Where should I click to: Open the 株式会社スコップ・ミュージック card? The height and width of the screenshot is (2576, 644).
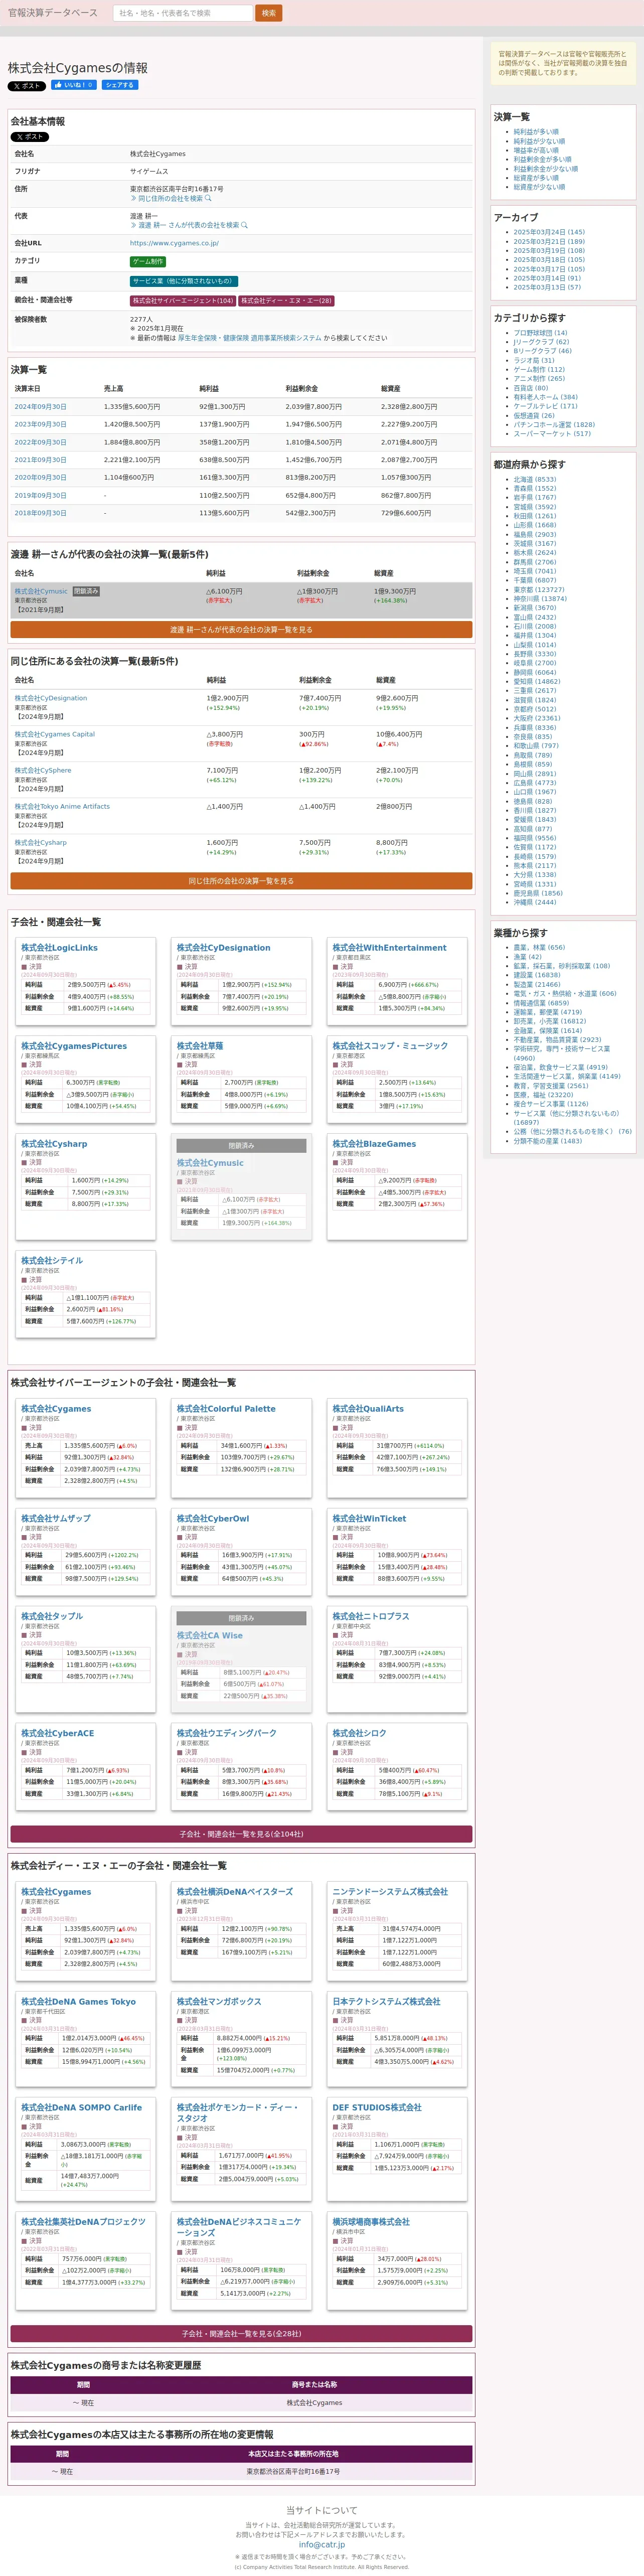(390, 1046)
